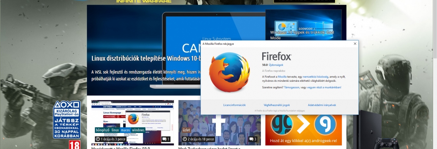Open 'Végfelhasználói jogok' link

pyautogui.click(x=277, y=105)
